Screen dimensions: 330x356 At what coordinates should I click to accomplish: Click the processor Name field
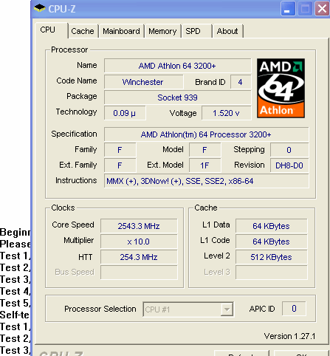[x=177, y=66]
